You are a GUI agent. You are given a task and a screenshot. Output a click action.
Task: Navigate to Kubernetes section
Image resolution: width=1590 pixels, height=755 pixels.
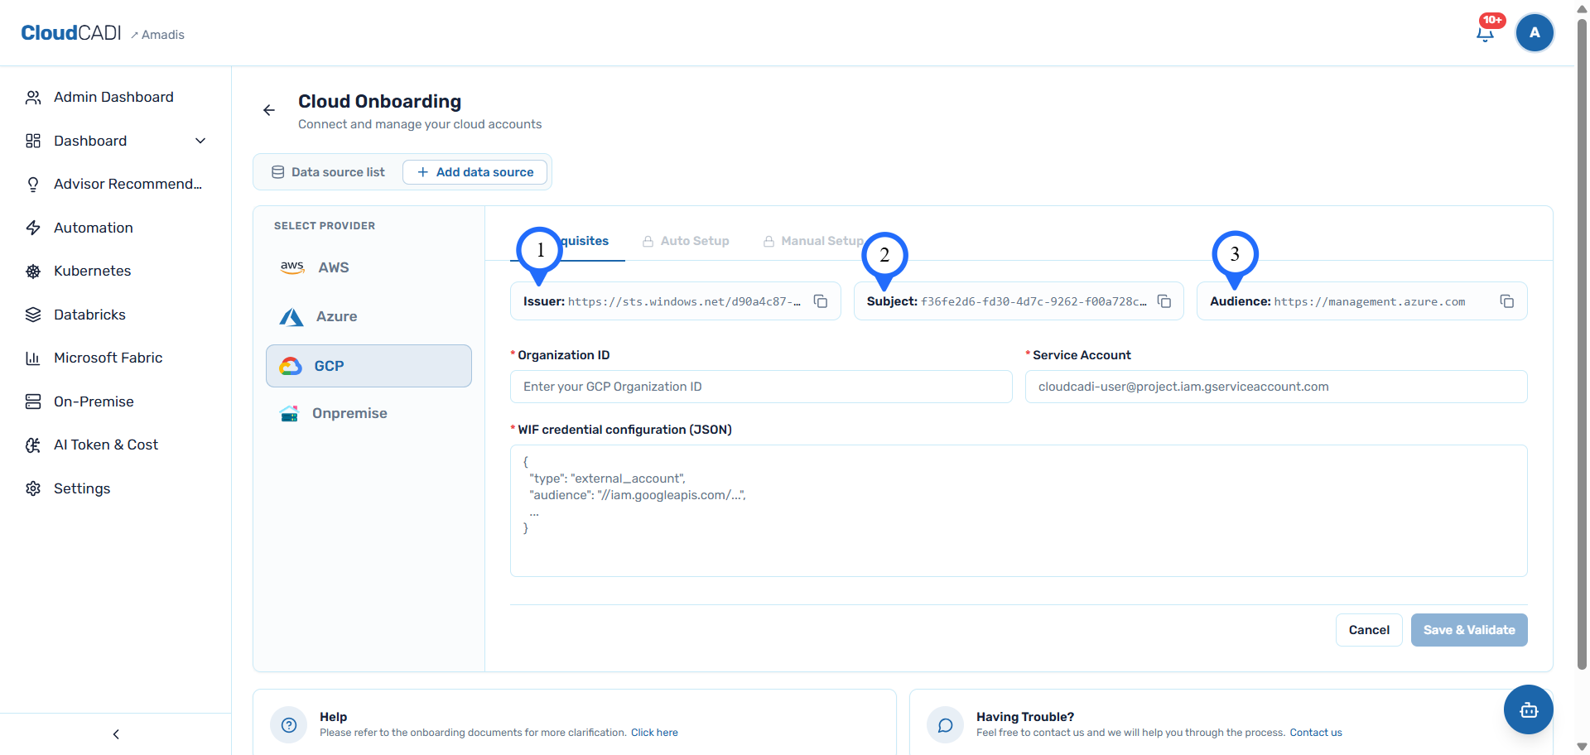coord(92,271)
